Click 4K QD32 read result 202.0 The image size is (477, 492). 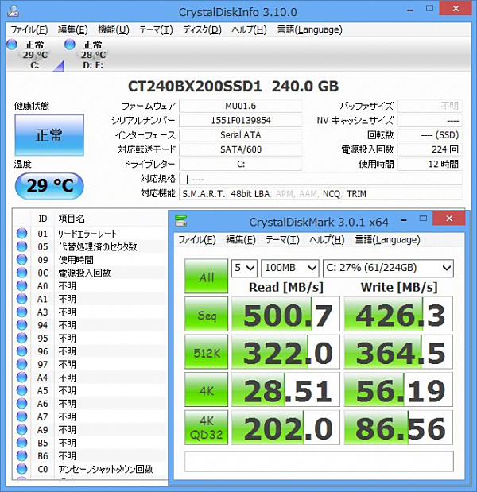point(285,428)
